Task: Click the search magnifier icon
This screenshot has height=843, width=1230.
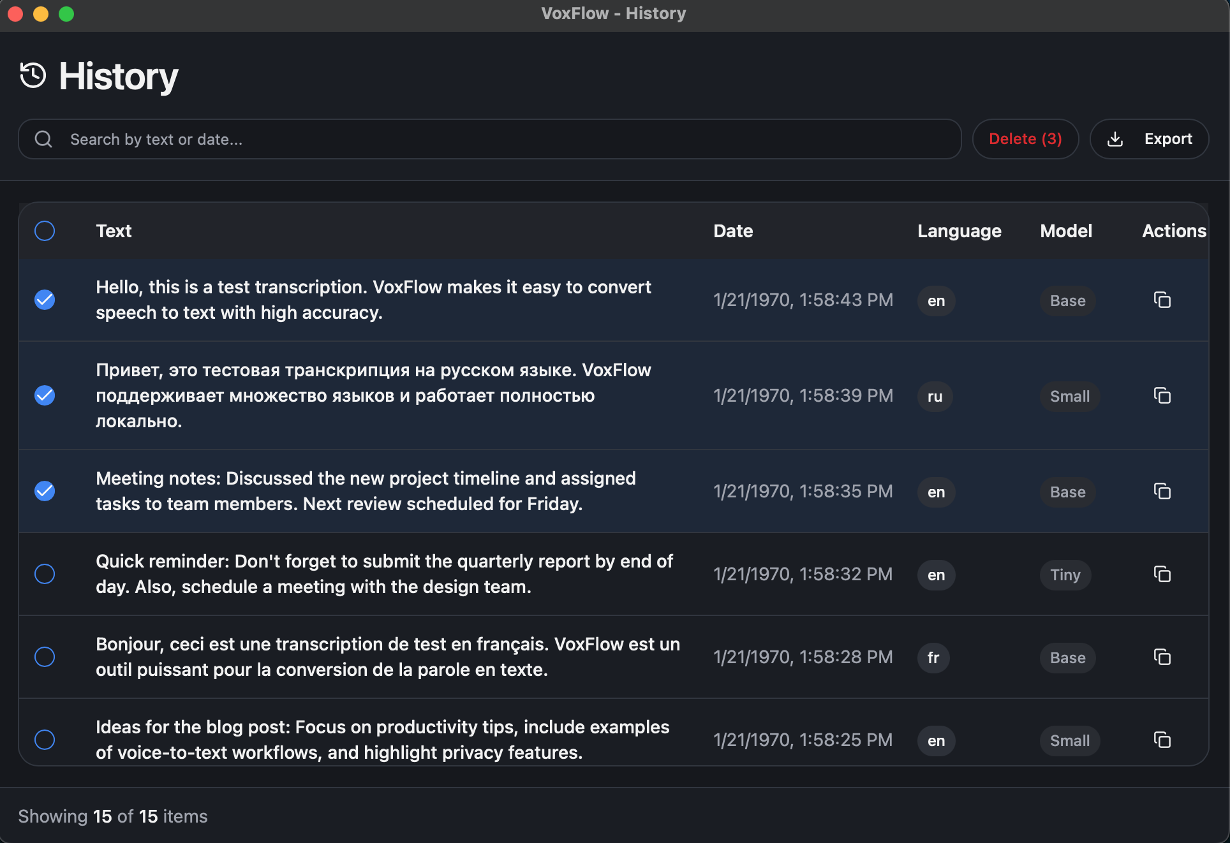Action: 43,139
